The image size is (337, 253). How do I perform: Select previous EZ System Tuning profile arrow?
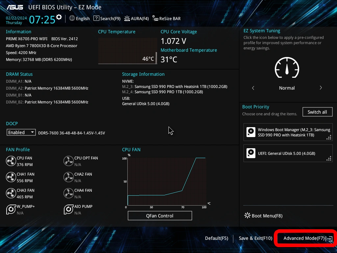tap(253, 88)
